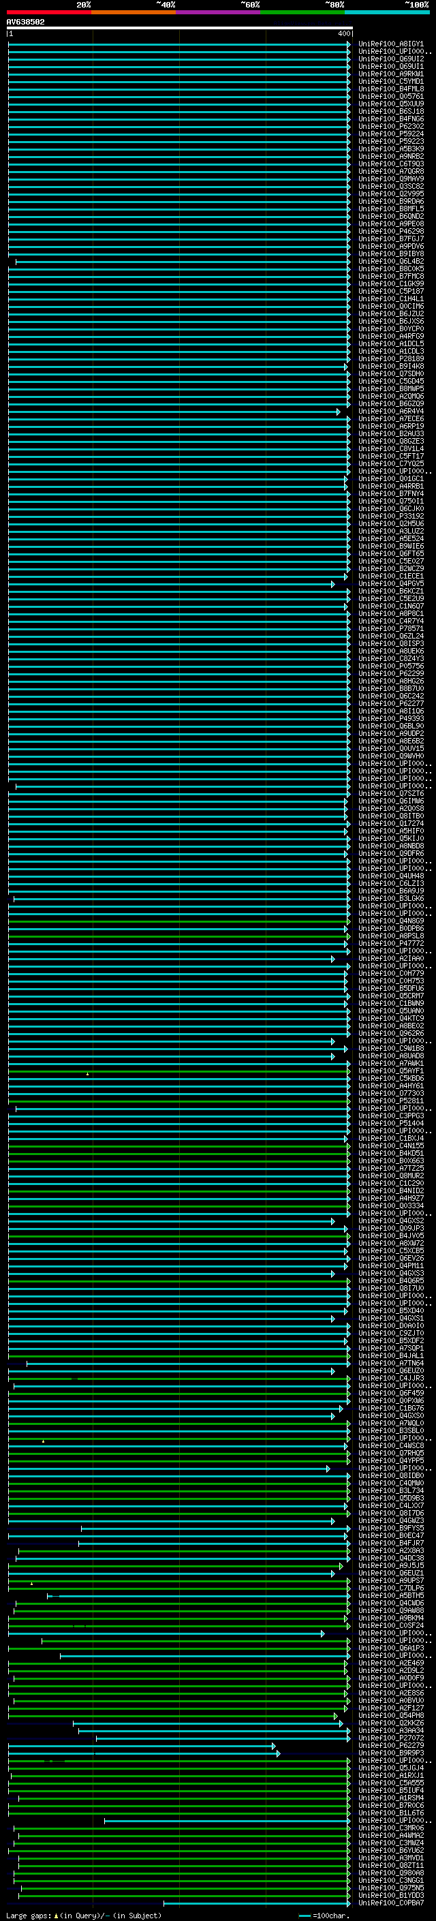The height and width of the screenshot is (1921, 436).
Task: Click the ~40% legend label
Action: tap(166, 5)
